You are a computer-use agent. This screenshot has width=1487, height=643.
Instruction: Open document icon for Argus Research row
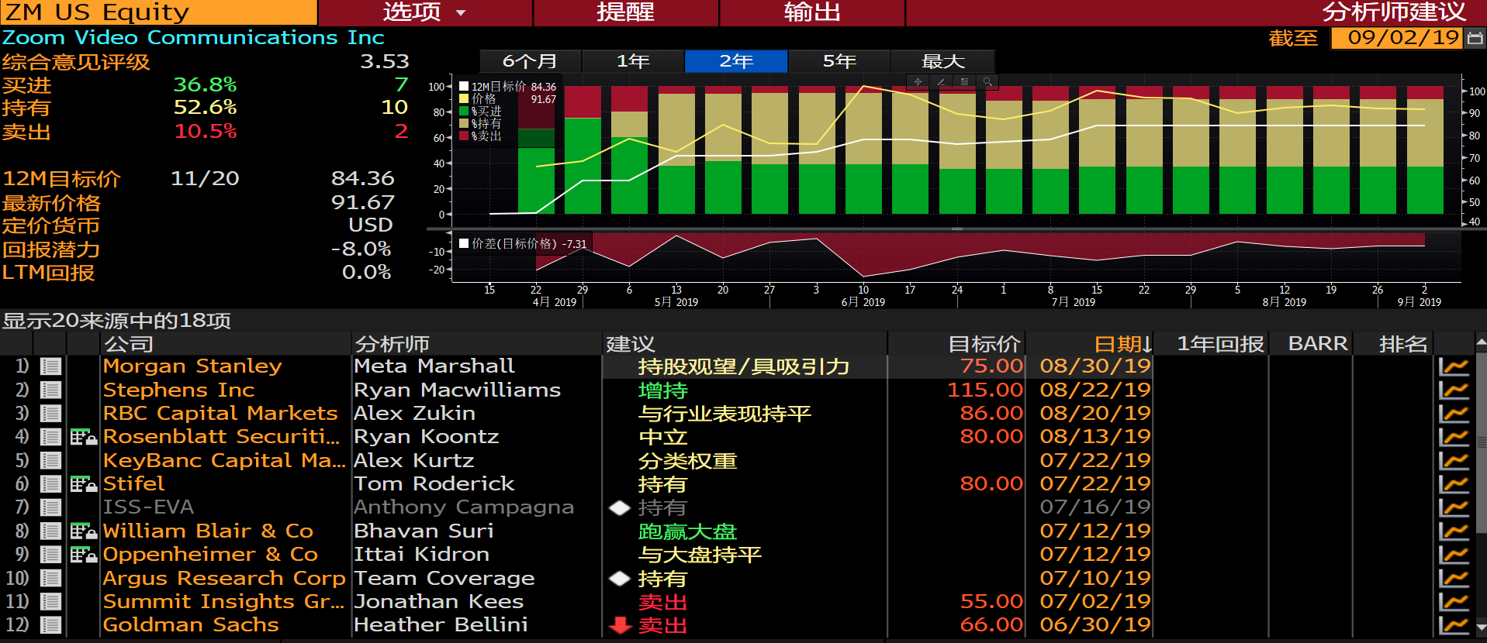click(51, 579)
